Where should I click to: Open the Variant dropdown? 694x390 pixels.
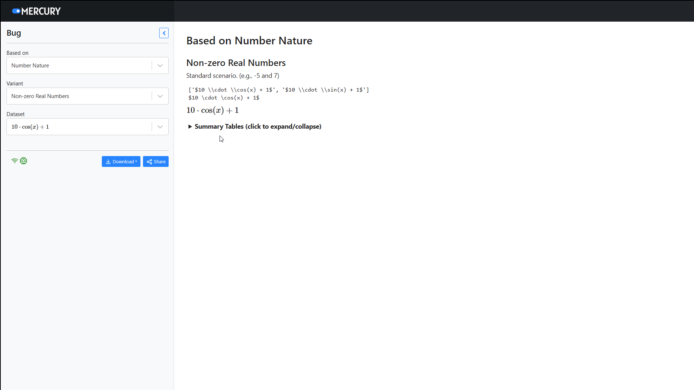point(160,96)
